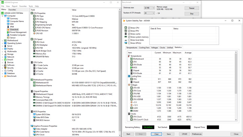Expand the Storage tree node
243x137 pixels.
click(2, 54)
